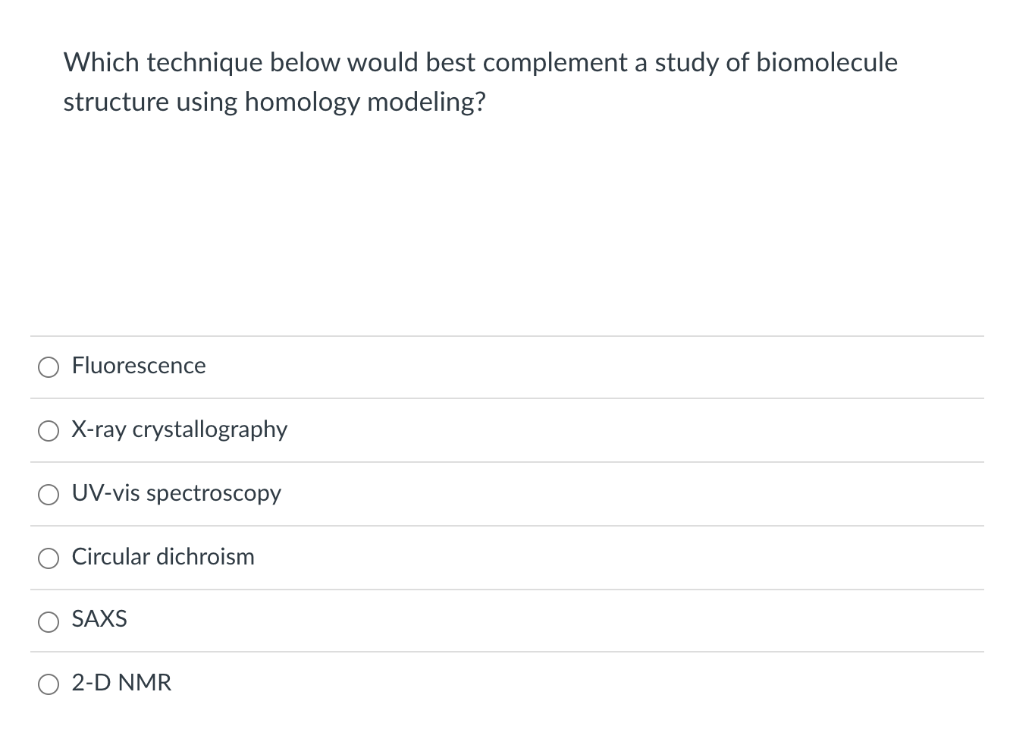The height and width of the screenshot is (739, 1010).
Task: Click the word "modeling?" ending the question
Action: [x=426, y=102]
